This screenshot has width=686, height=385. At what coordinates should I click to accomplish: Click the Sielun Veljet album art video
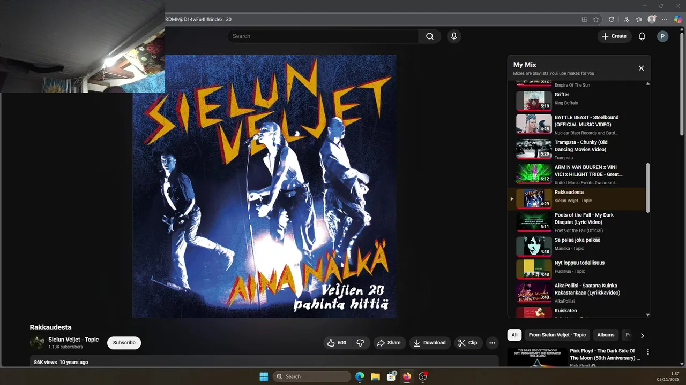pyautogui.click(x=264, y=186)
